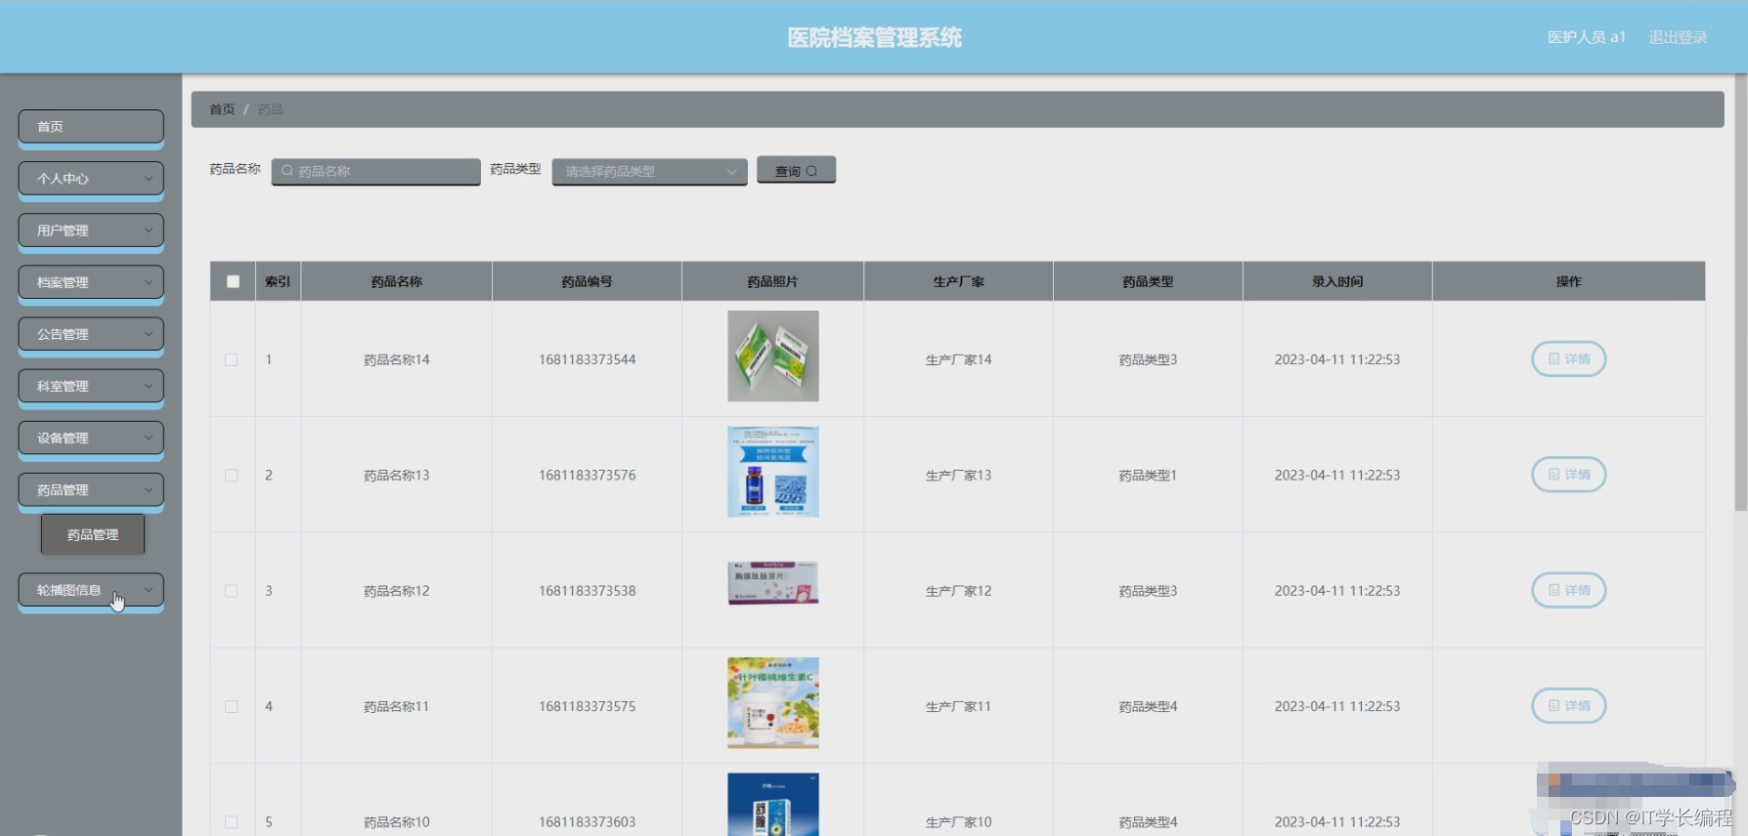Check the row checkbox for 药品名称12
This screenshot has width=1748, height=836.
point(232,591)
